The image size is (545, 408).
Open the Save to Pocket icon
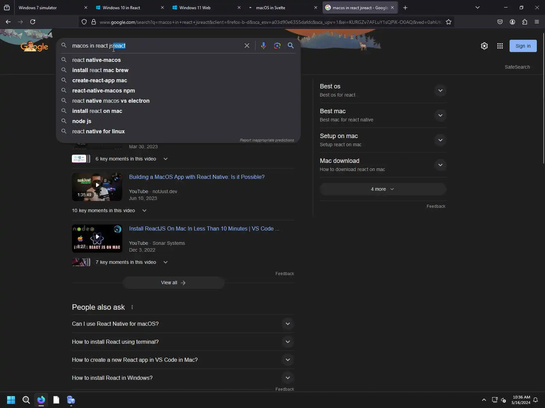(500, 22)
